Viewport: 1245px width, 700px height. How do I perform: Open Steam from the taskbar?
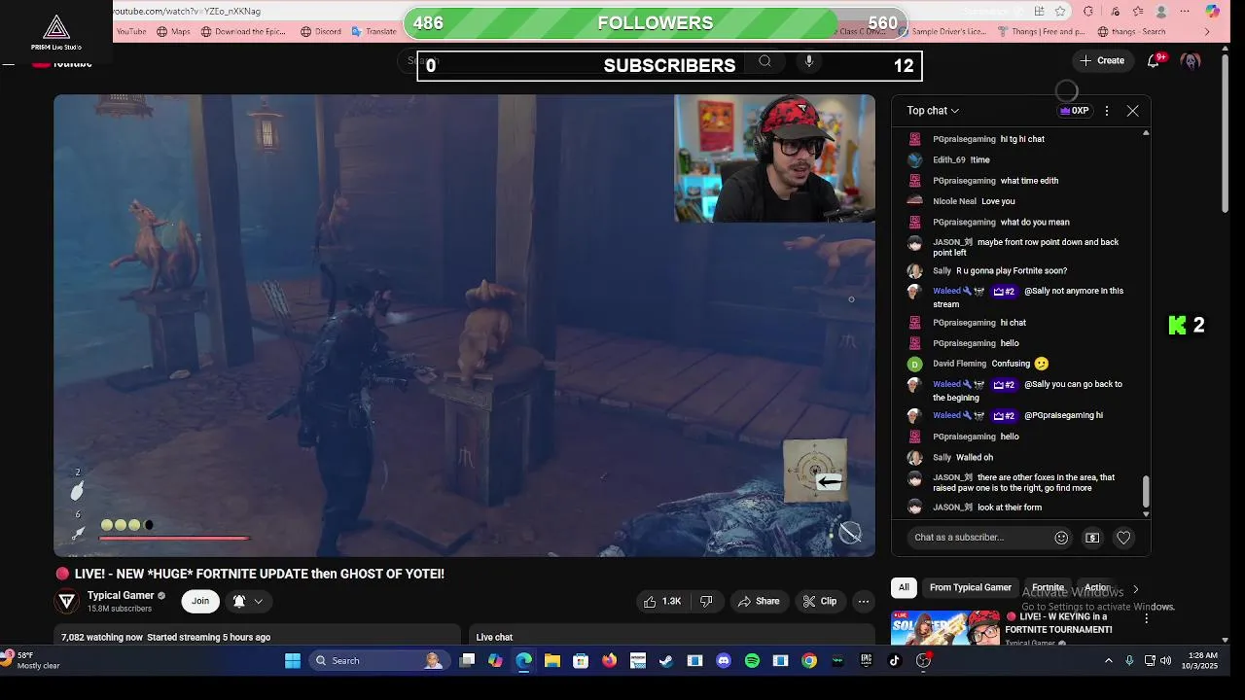click(x=666, y=661)
